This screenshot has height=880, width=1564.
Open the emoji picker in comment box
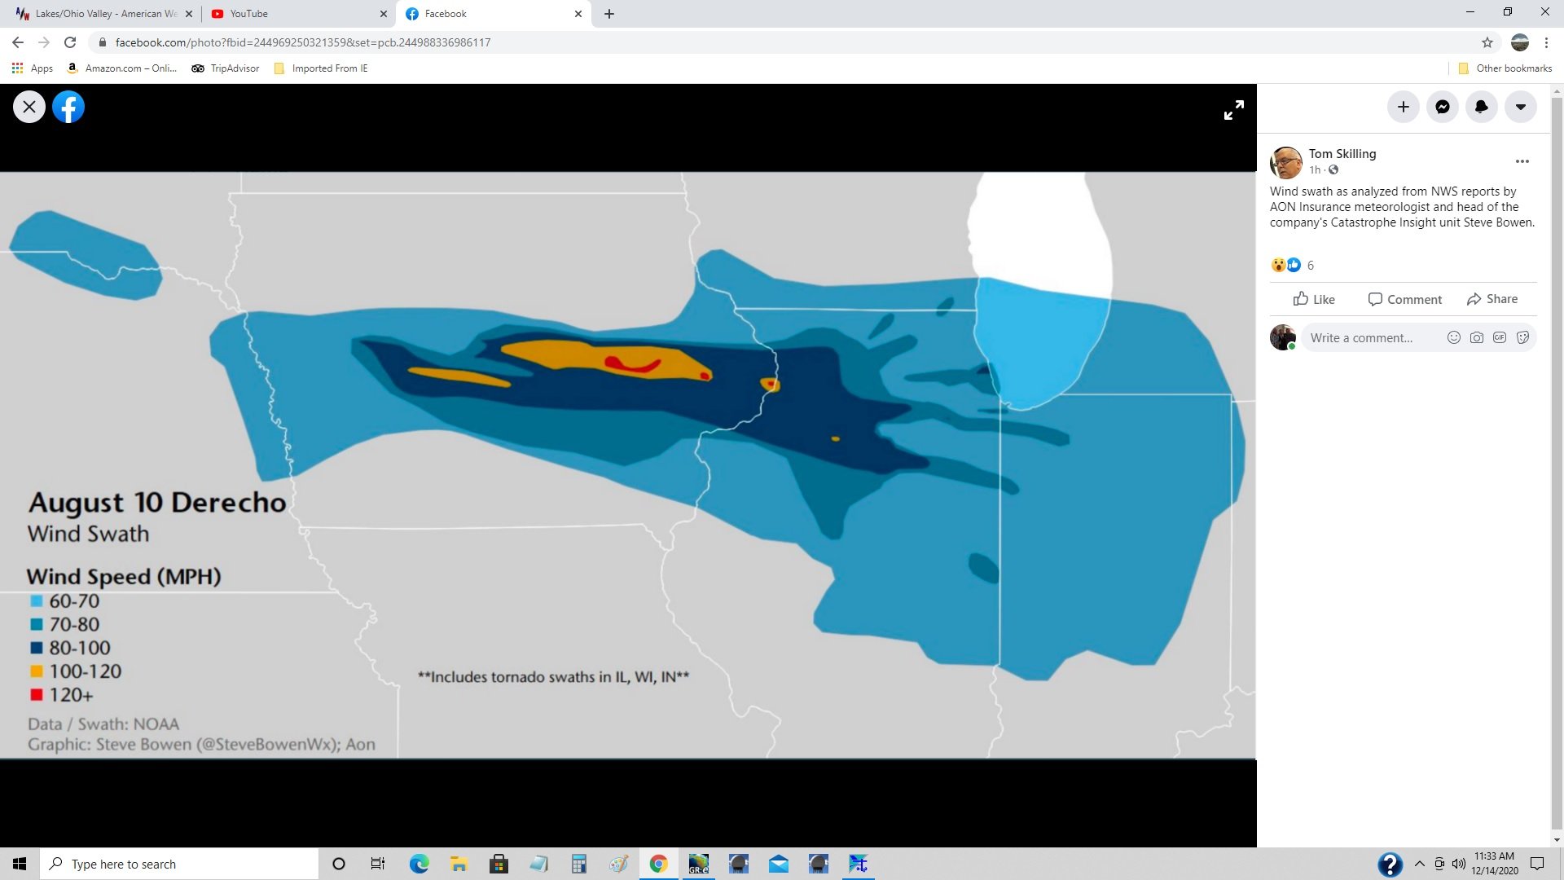tap(1453, 337)
